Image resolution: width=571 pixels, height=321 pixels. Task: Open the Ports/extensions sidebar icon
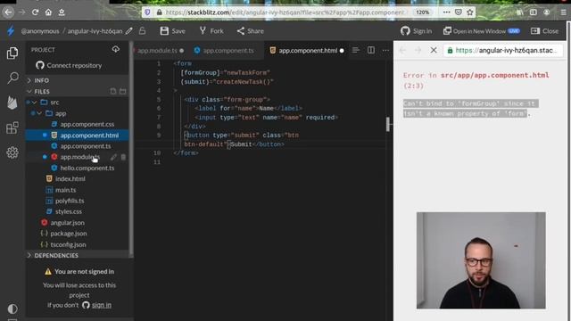12,128
